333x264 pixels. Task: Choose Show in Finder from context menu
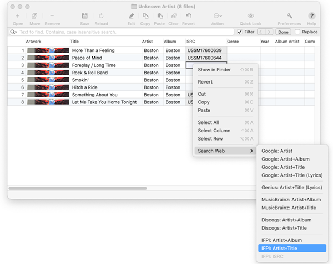pyautogui.click(x=225, y=70)
